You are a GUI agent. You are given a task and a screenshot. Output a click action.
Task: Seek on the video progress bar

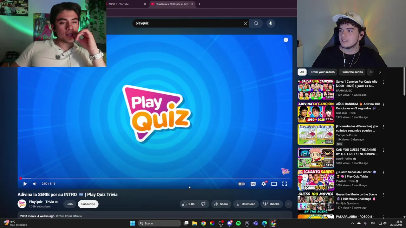coord(155,178)
